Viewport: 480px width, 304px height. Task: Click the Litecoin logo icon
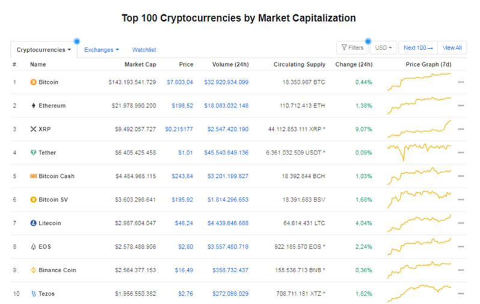click(33, 223)
